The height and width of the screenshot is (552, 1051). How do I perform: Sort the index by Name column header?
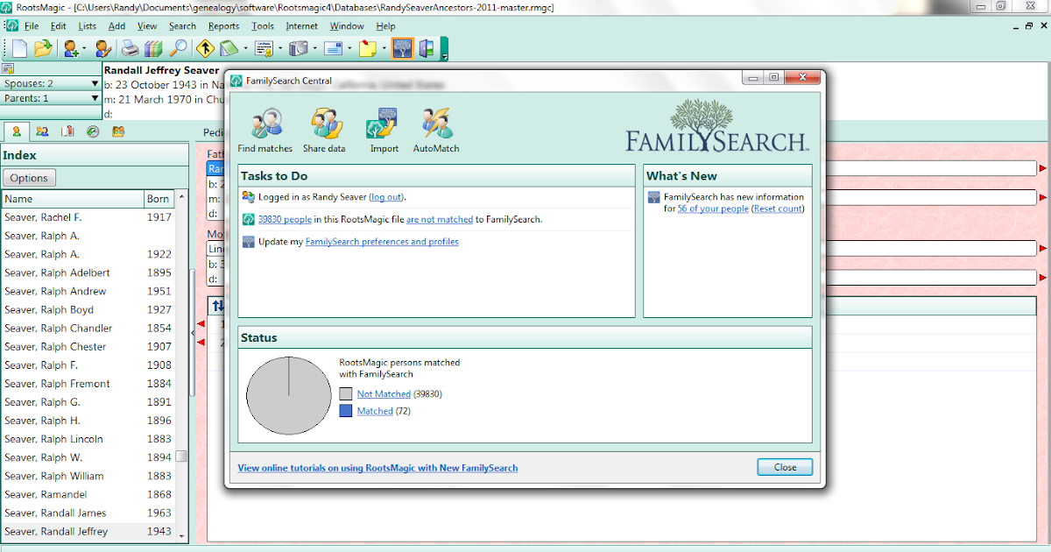(73, 199)
